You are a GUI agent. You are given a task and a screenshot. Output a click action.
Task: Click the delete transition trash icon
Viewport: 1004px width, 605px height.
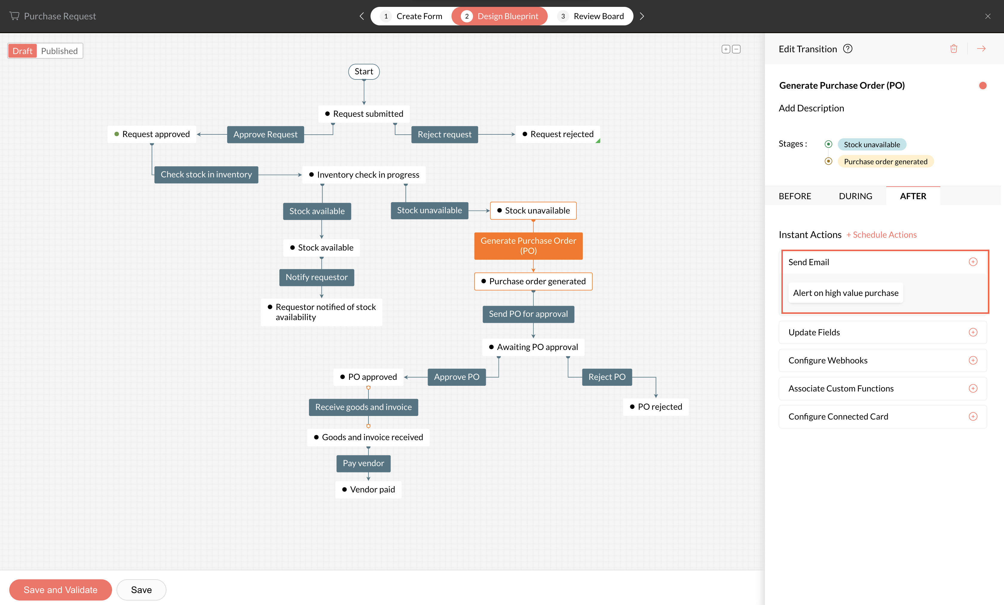tap(954, 49)
